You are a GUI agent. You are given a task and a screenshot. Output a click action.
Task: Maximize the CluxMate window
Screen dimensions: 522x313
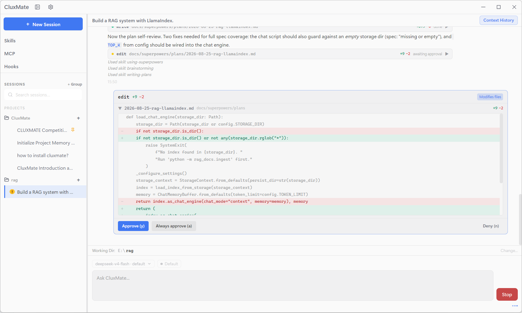499,7
